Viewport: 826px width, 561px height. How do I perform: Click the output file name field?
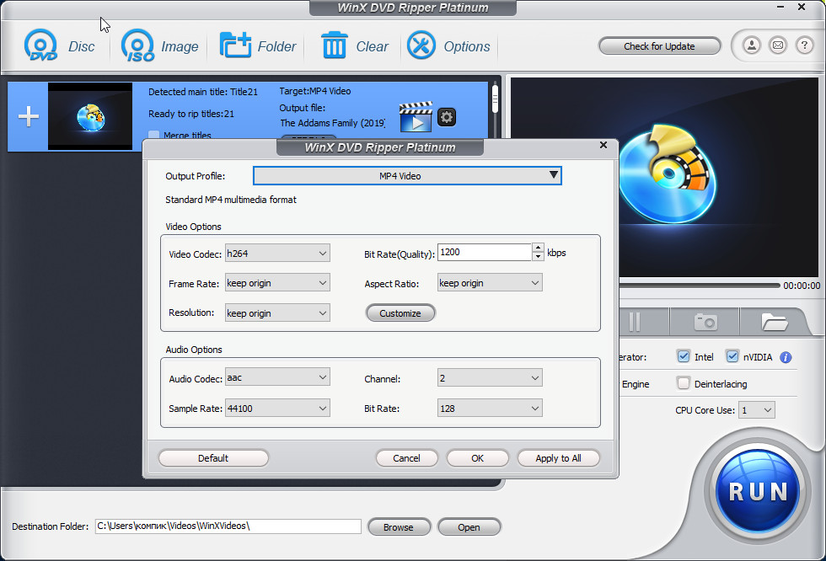click(x=332, y=123)
